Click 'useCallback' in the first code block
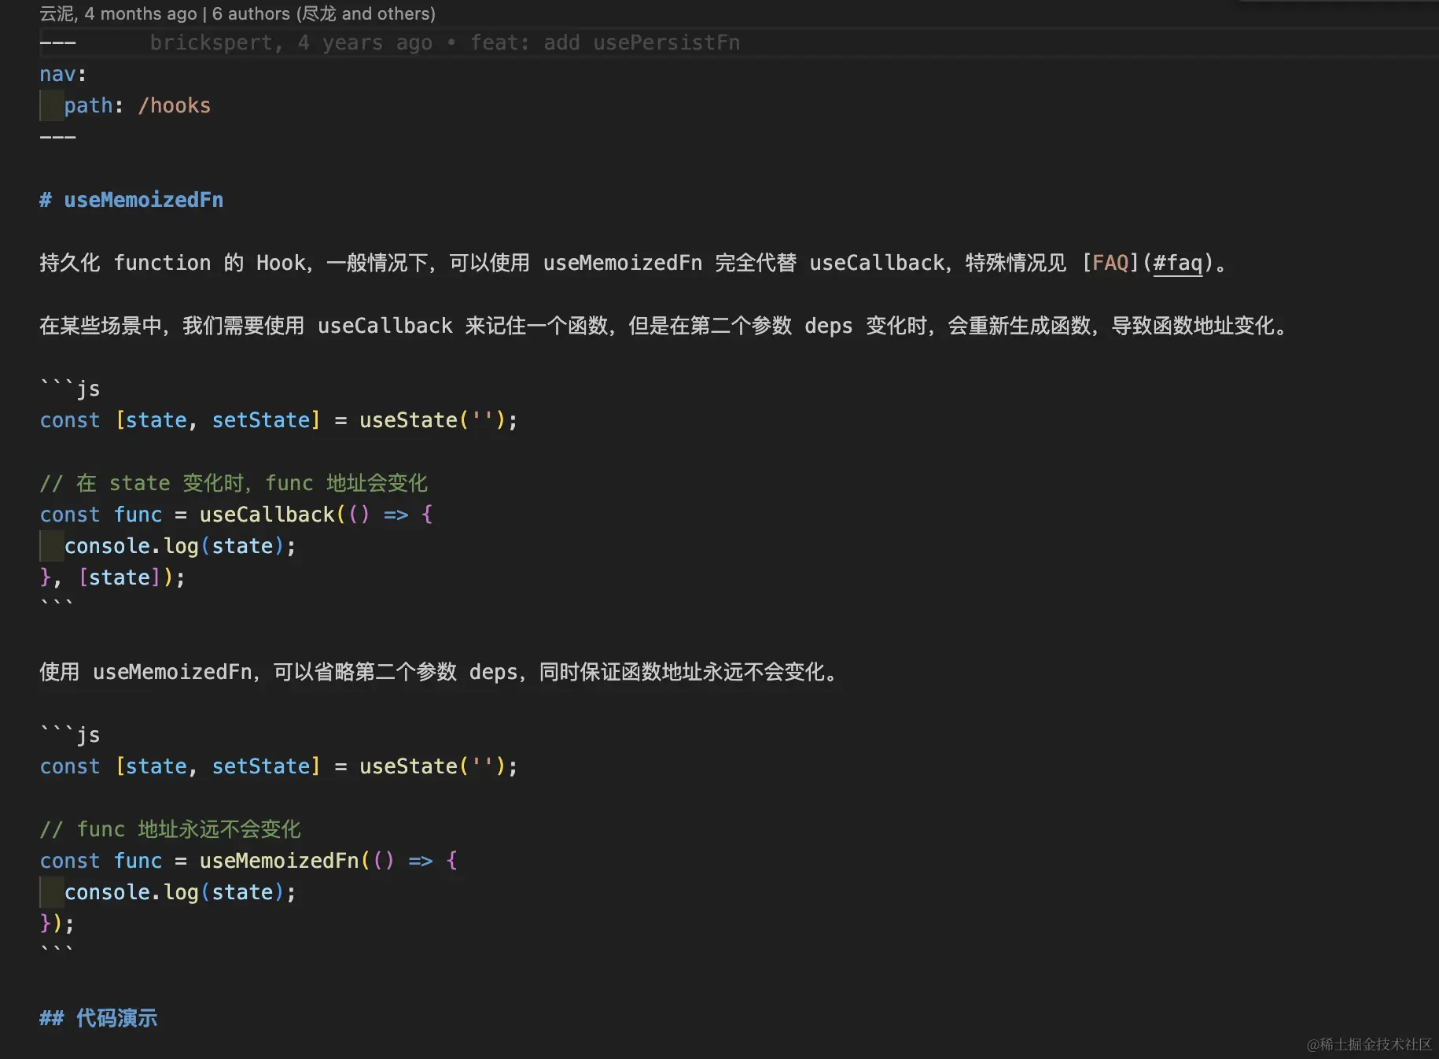The height and width of the screenshot is (1059, 1439). point(267,515)
